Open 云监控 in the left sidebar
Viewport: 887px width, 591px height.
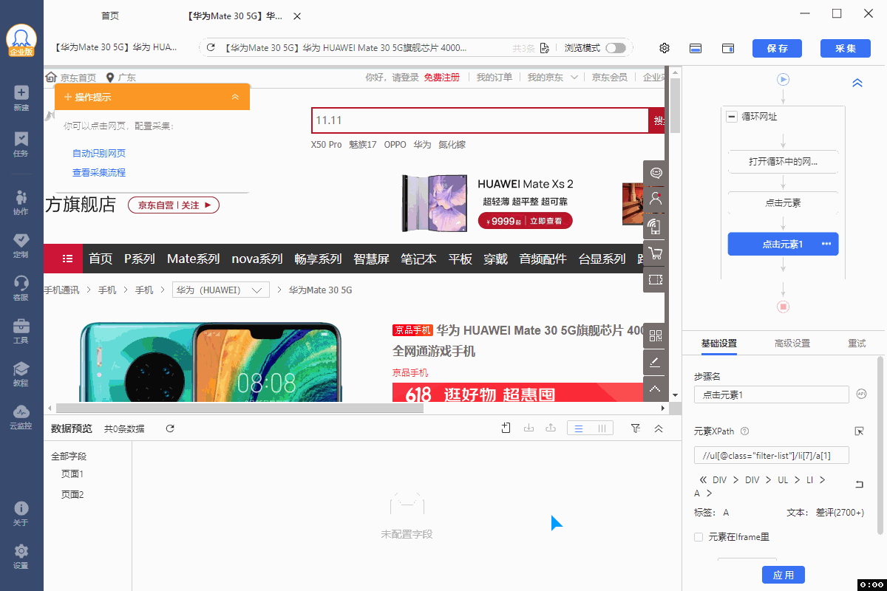(21, 416)
